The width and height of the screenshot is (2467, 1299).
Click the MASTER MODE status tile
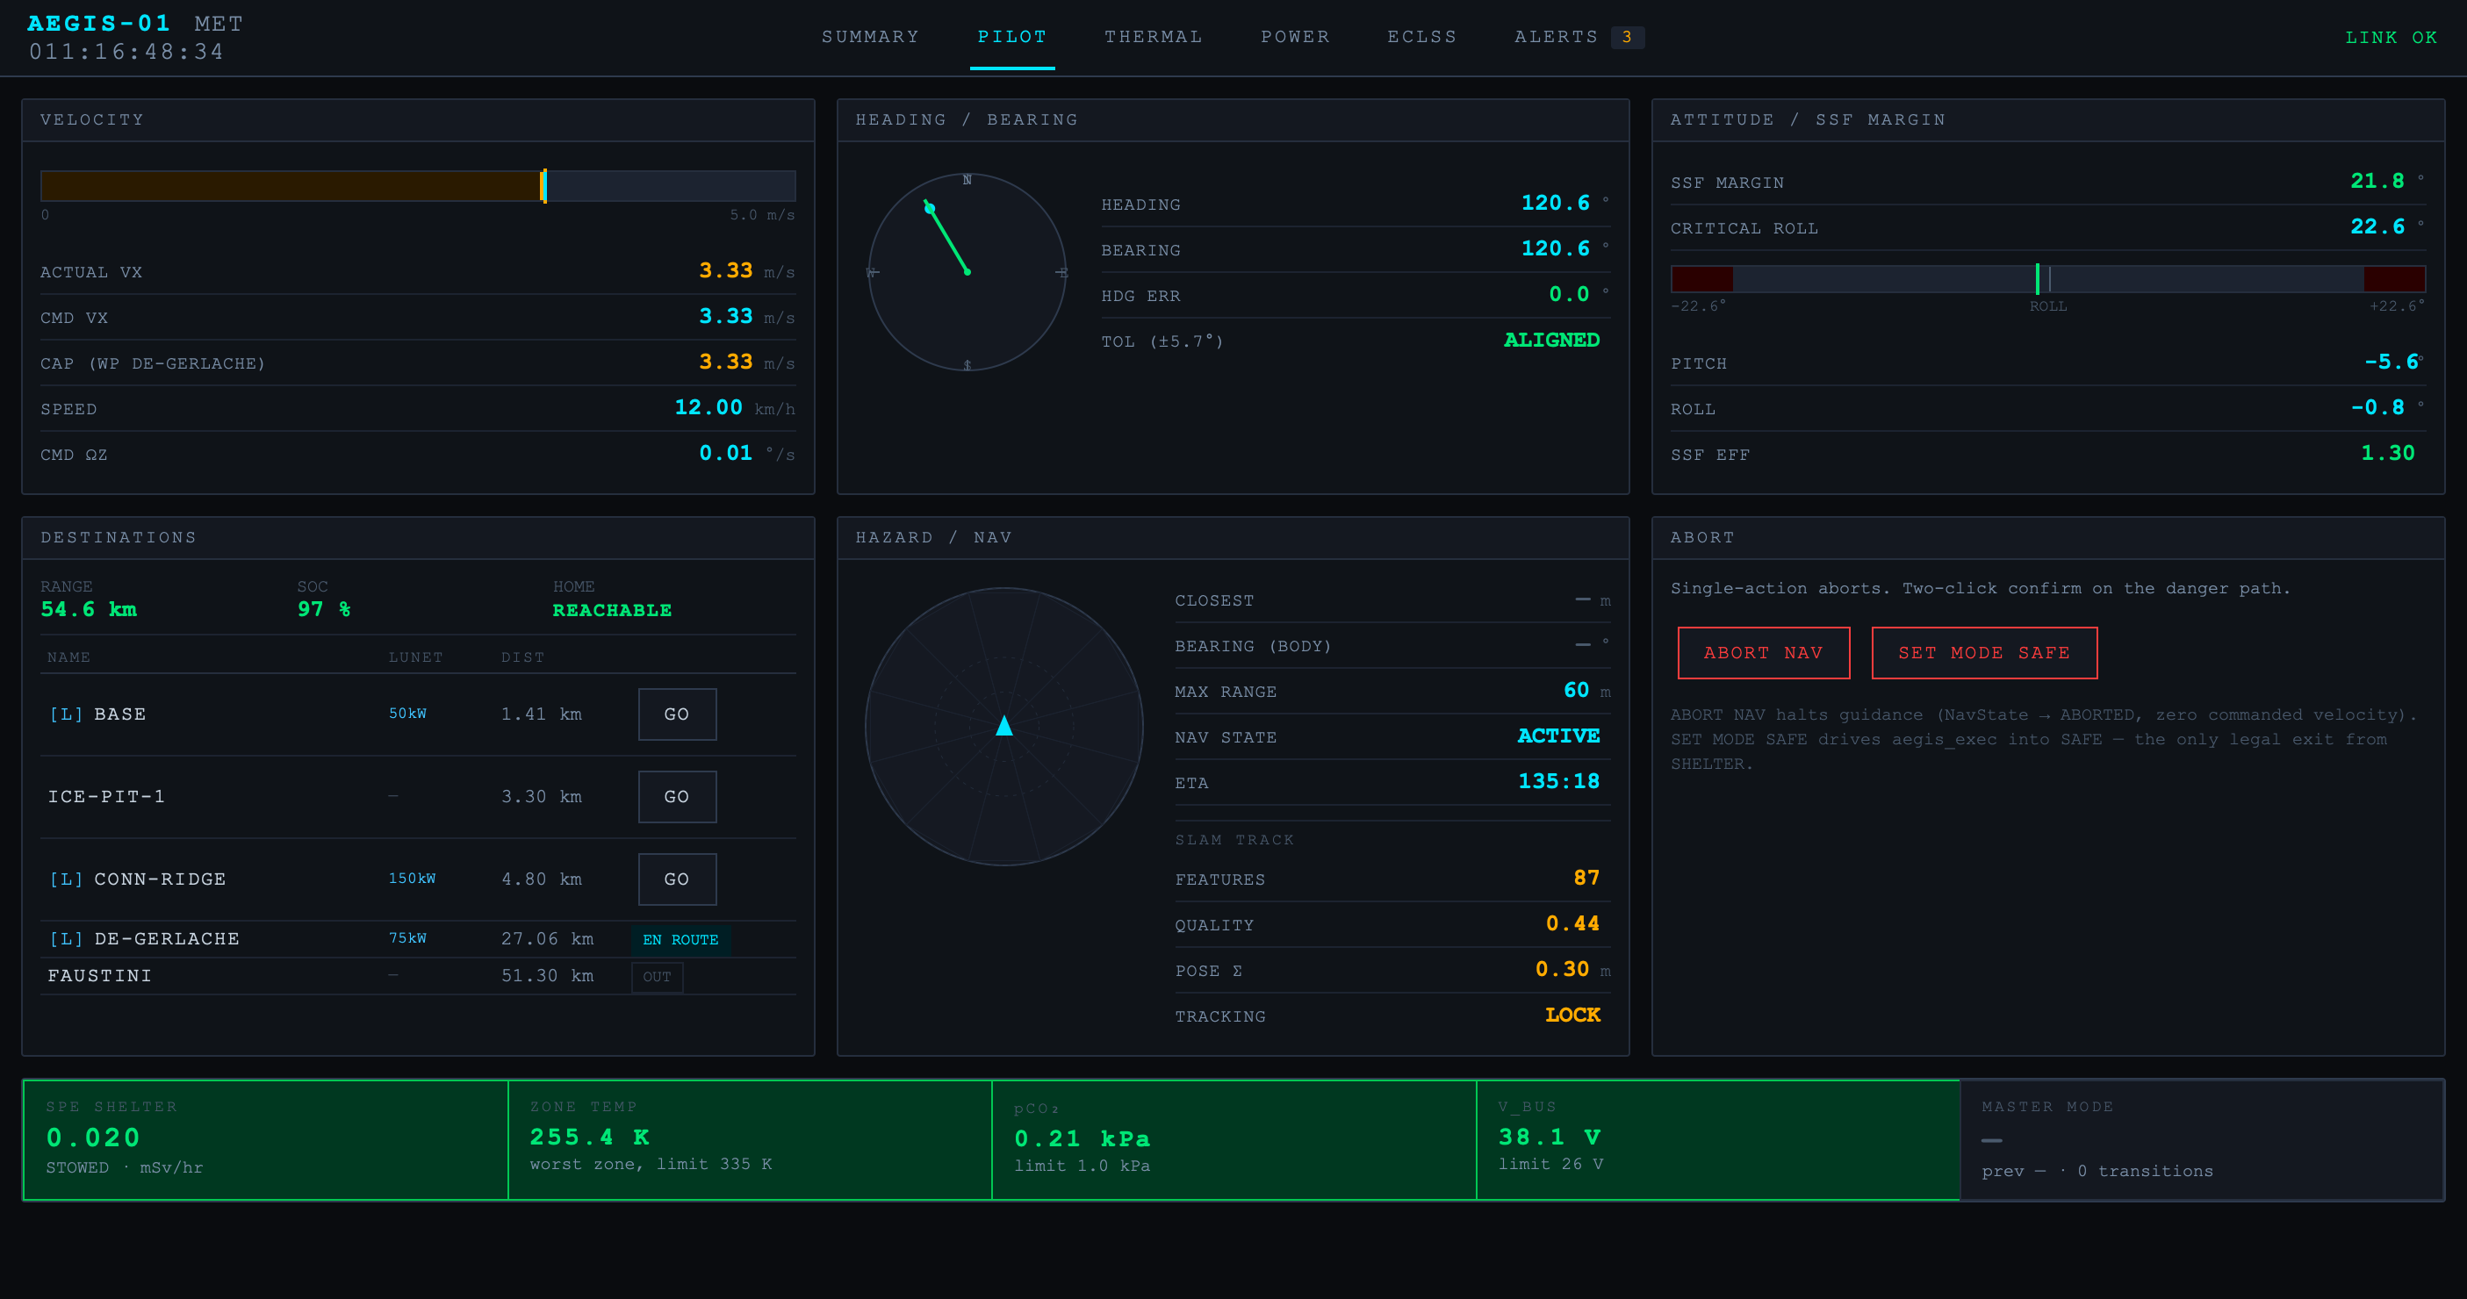click(2202, 1139)
